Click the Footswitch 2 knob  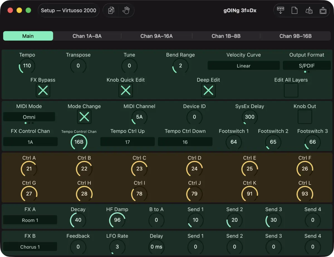(x=273, y=142)
